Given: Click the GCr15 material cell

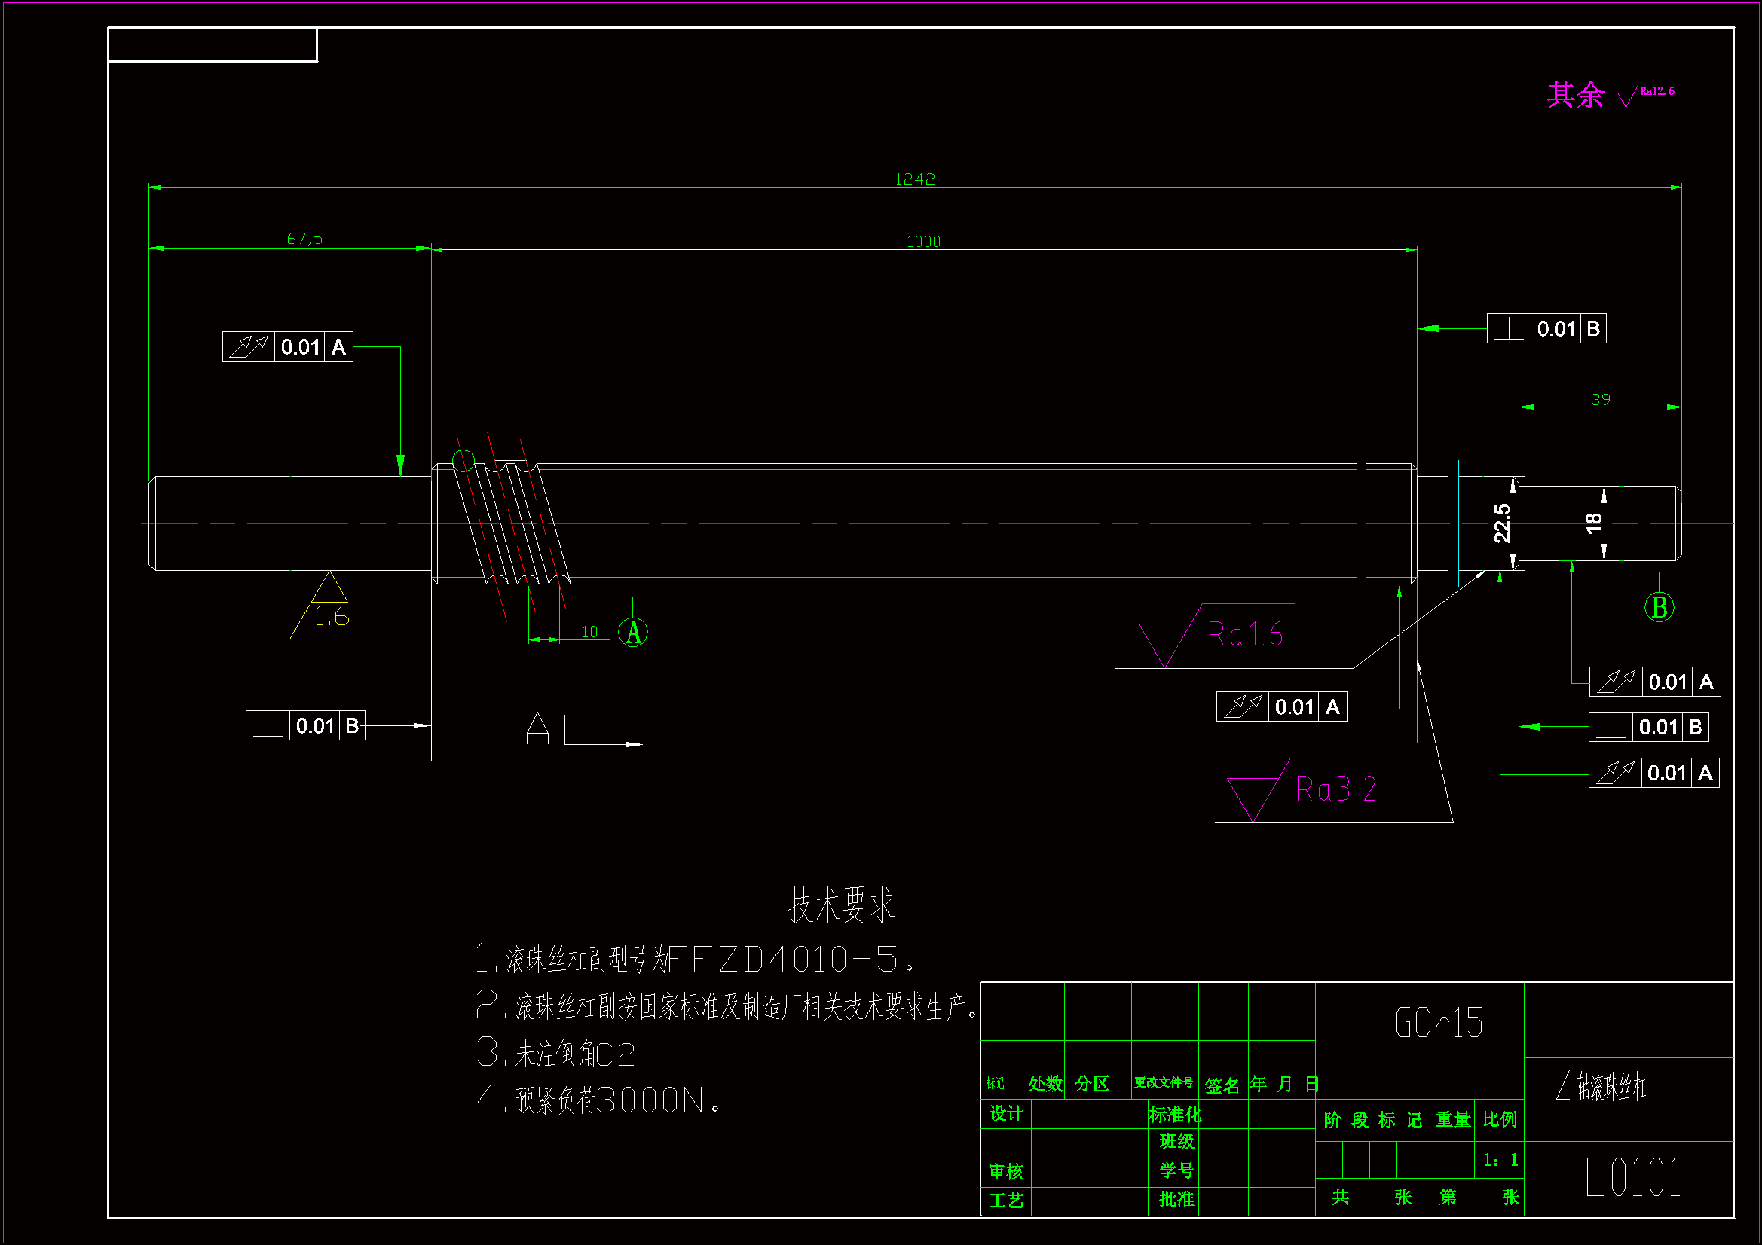Looking at the screenshot, I should click(x=1438, y=1023).
